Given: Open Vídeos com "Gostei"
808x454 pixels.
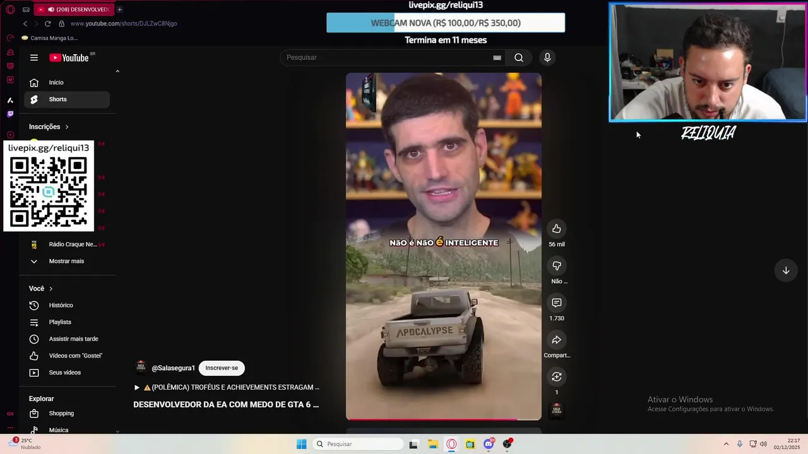Looking at the screenshot, I should click(x=66, y=356).
